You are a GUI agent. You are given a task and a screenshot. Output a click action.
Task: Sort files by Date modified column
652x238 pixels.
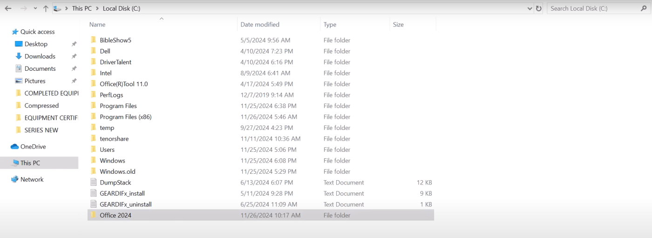click(260, 24)
